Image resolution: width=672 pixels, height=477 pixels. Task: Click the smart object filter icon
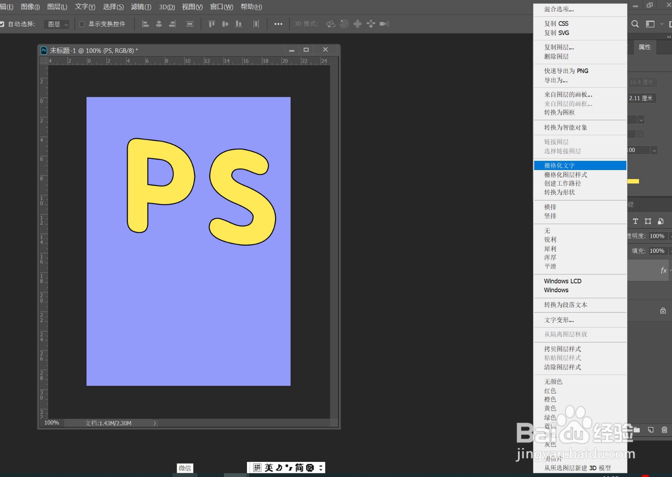tap(661, 221)
